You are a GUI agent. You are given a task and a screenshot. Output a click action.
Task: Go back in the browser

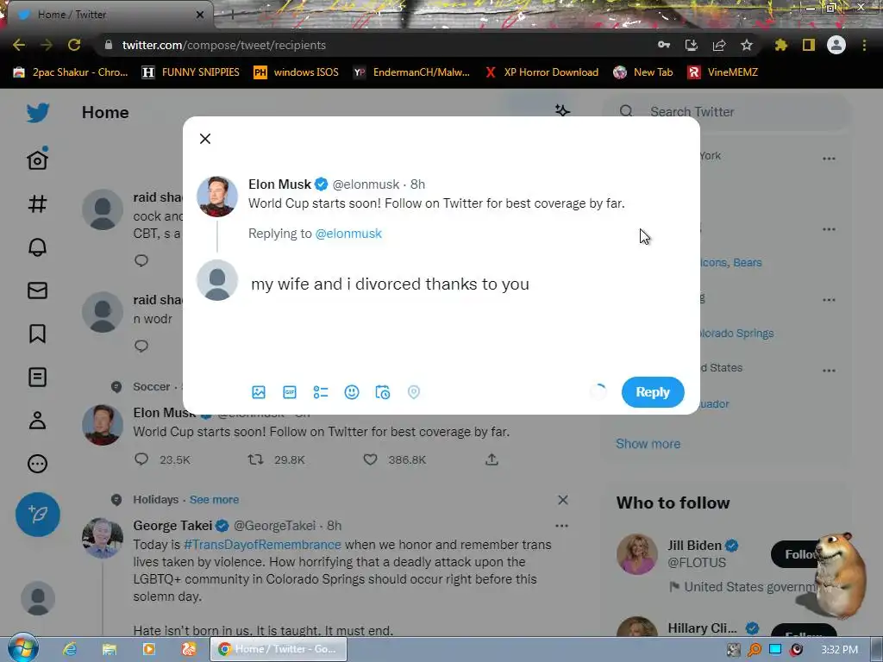[x=19, y=45]
